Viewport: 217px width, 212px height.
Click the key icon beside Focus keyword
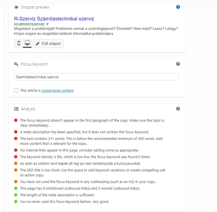point(16,64)
